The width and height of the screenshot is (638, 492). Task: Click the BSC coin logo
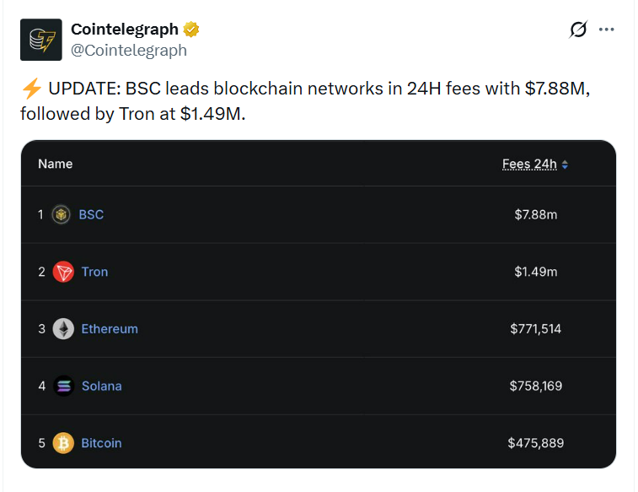[x=62, y=214]
